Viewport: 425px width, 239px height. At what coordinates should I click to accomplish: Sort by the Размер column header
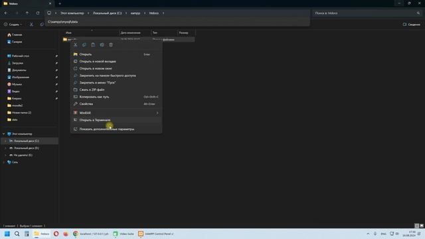pos(183,33)
